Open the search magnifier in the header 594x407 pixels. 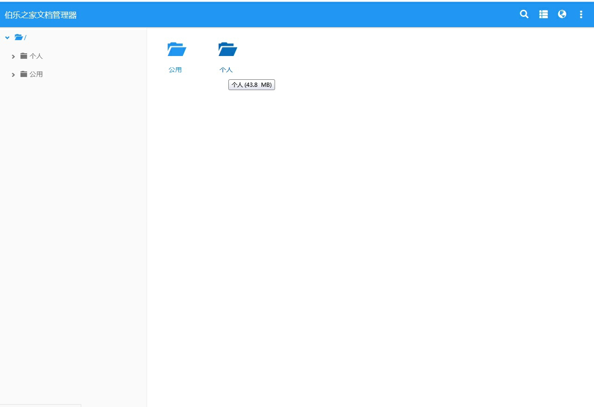[x=524, y=14]
